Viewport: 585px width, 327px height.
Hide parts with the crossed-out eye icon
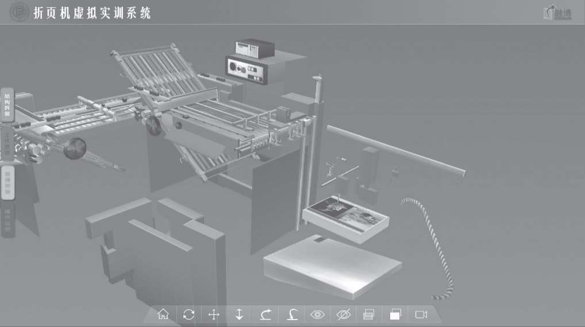coord(343,314)
